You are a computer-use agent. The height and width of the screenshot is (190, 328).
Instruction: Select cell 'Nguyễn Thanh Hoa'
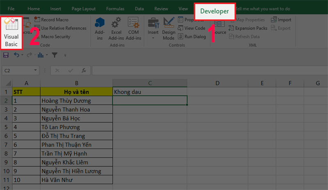[76, 109]
